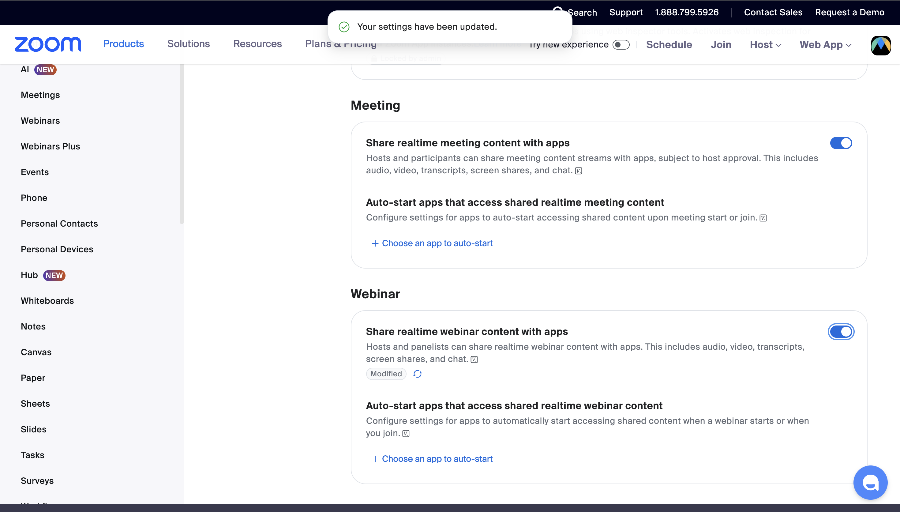The width and height of the screenshot is (900, 512).
Task: Click plus icon for meeting auto-start app
Action: tap(375, 243)
